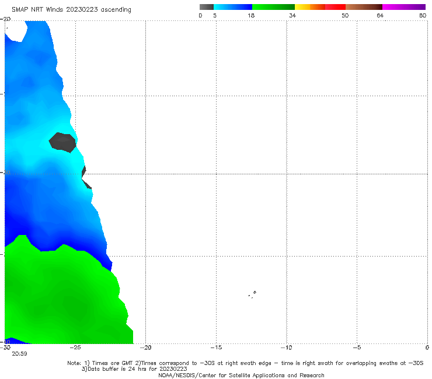Click the credit "NOAA/NESDIS/Center for Satellite Applications and Research"
The image size is (432, 379).
(x=241, y=375)
